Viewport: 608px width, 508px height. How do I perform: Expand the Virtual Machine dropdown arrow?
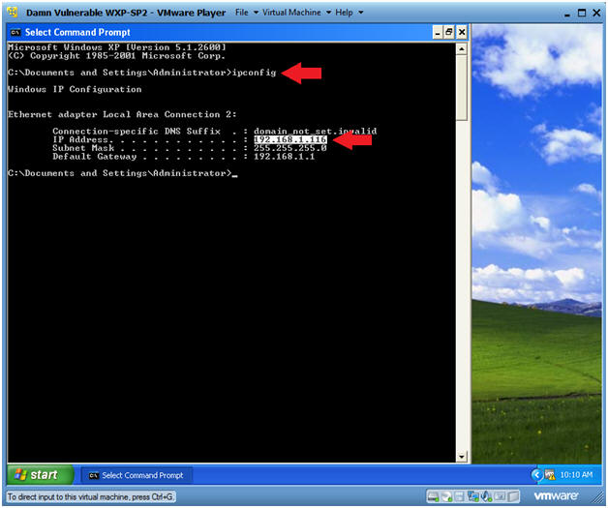(328, 13)
